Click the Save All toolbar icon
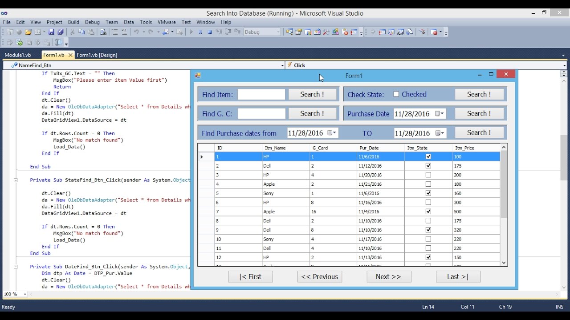Screen dimensions: 570x320 (61, 32)
